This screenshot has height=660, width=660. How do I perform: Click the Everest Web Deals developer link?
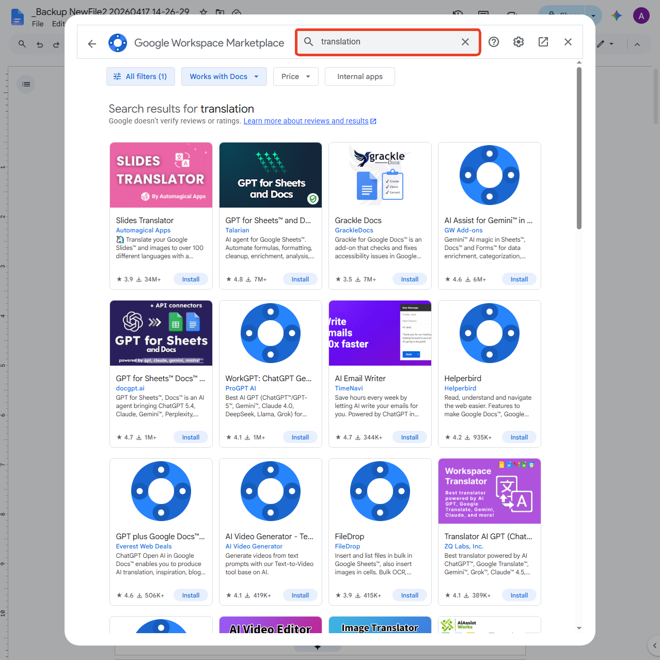pos(144,546)
